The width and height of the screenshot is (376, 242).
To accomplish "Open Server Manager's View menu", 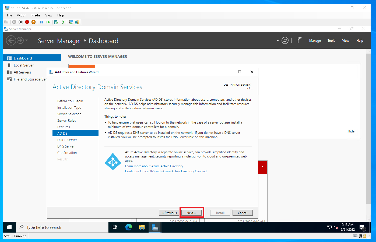I will click(346, 41).
